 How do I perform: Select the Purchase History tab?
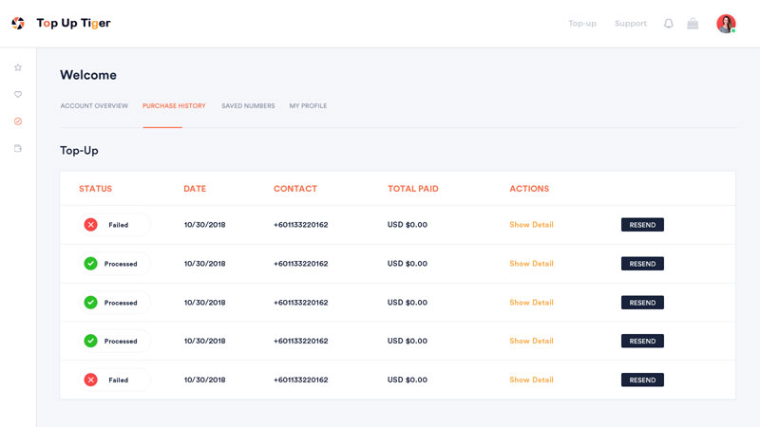click(174, 106)
